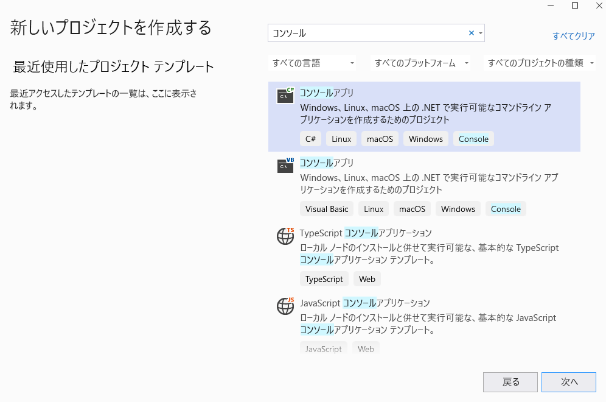Click the TypeScript template description text
The width and height of the screenshot is (606, 402).
tap(430, 253)
